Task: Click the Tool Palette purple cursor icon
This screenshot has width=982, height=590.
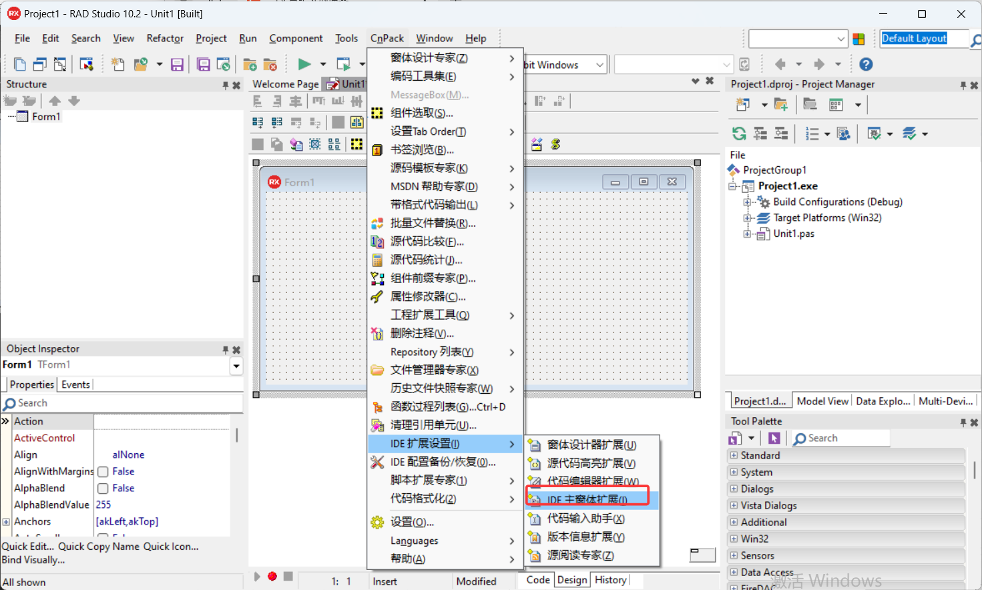Action: click(774, 438)
